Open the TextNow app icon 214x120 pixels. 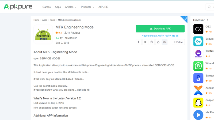coord(198,54)
